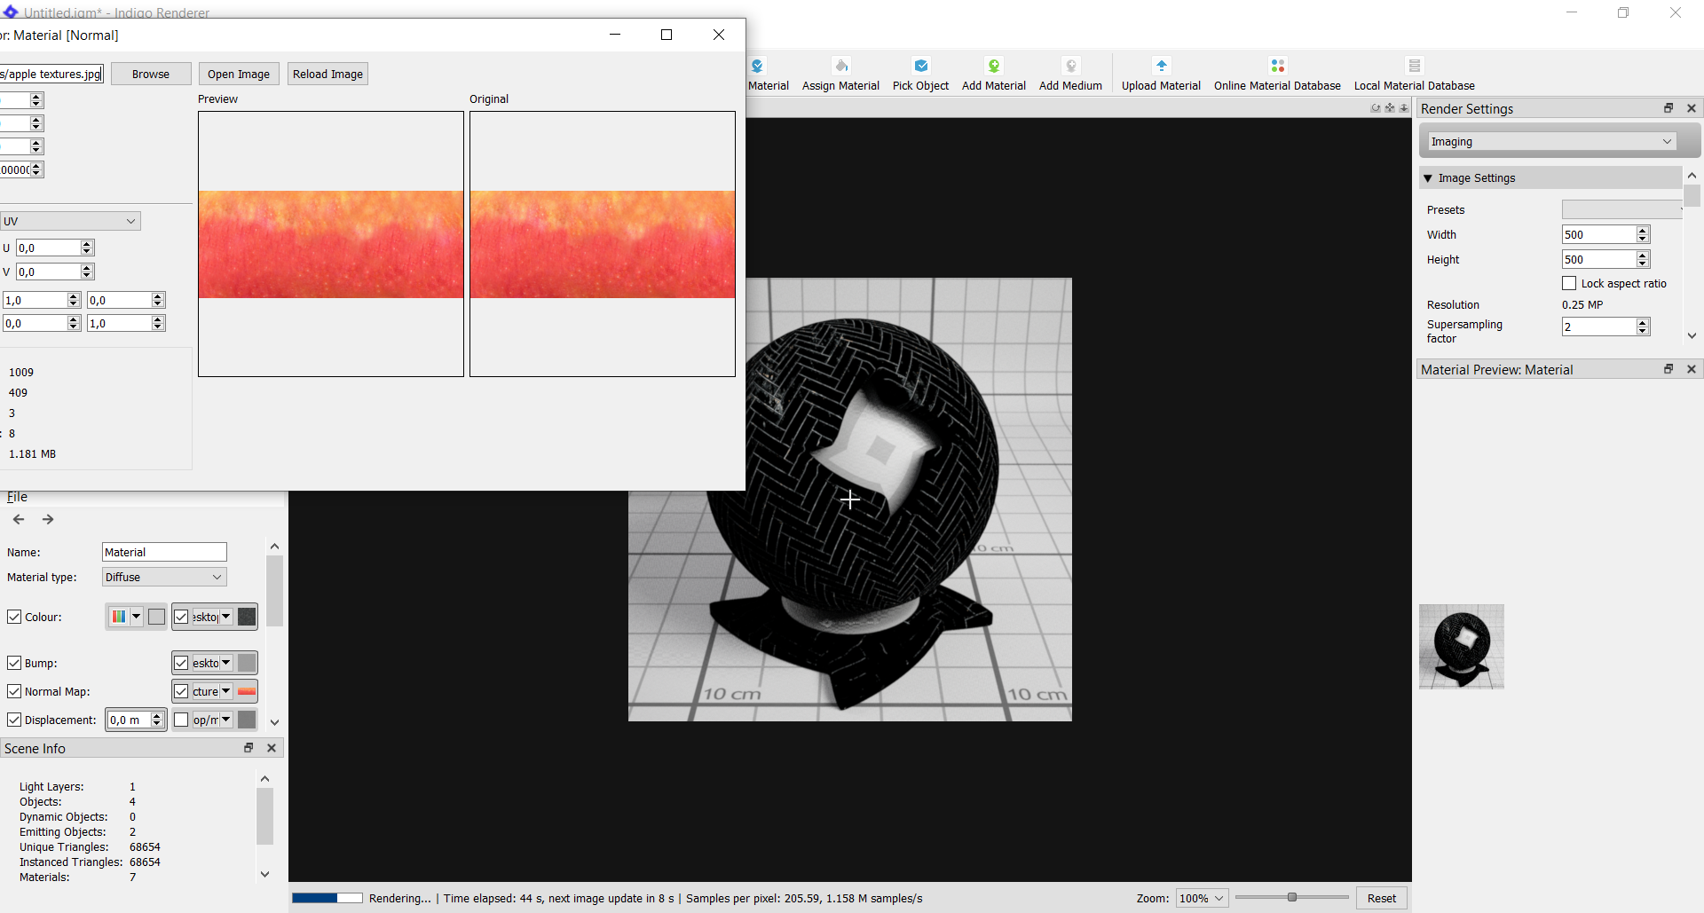Expand the Imaging render settings dropdown
Image resolution: width=1704 pixels, height=913 pixels.
(x=1550, y=142)
